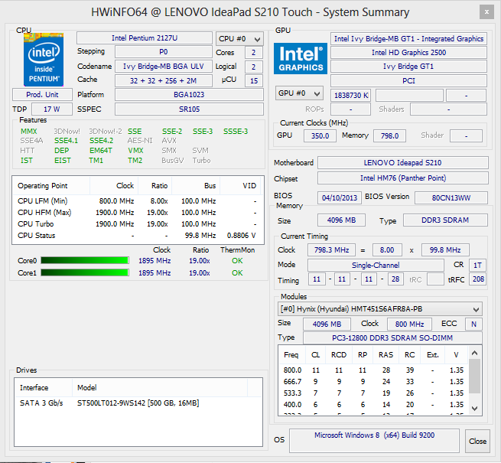
Task: Click the GPU memory 1838730 K field
Action: pyautogui.click(x=351, y=96)
